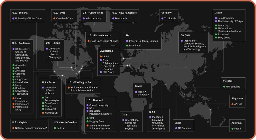256x140 pixels.
Task: Click Stability AI under UK
Action: click(135, 46)
